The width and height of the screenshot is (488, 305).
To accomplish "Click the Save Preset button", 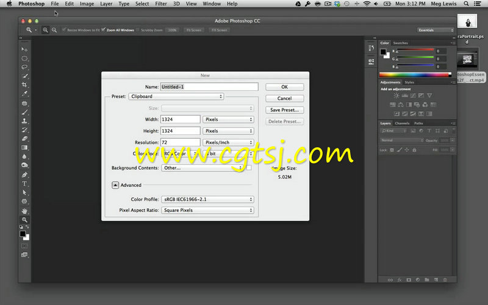I will coord(284,110).
